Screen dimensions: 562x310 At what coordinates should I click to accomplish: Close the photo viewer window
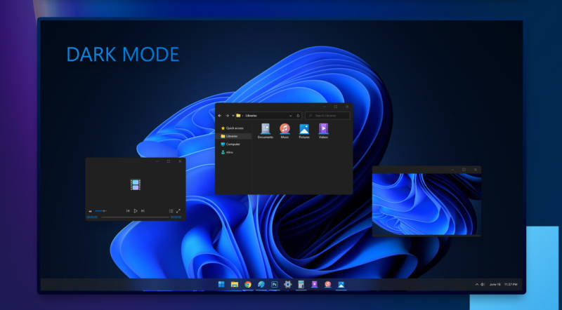click(x=476, y=170)
